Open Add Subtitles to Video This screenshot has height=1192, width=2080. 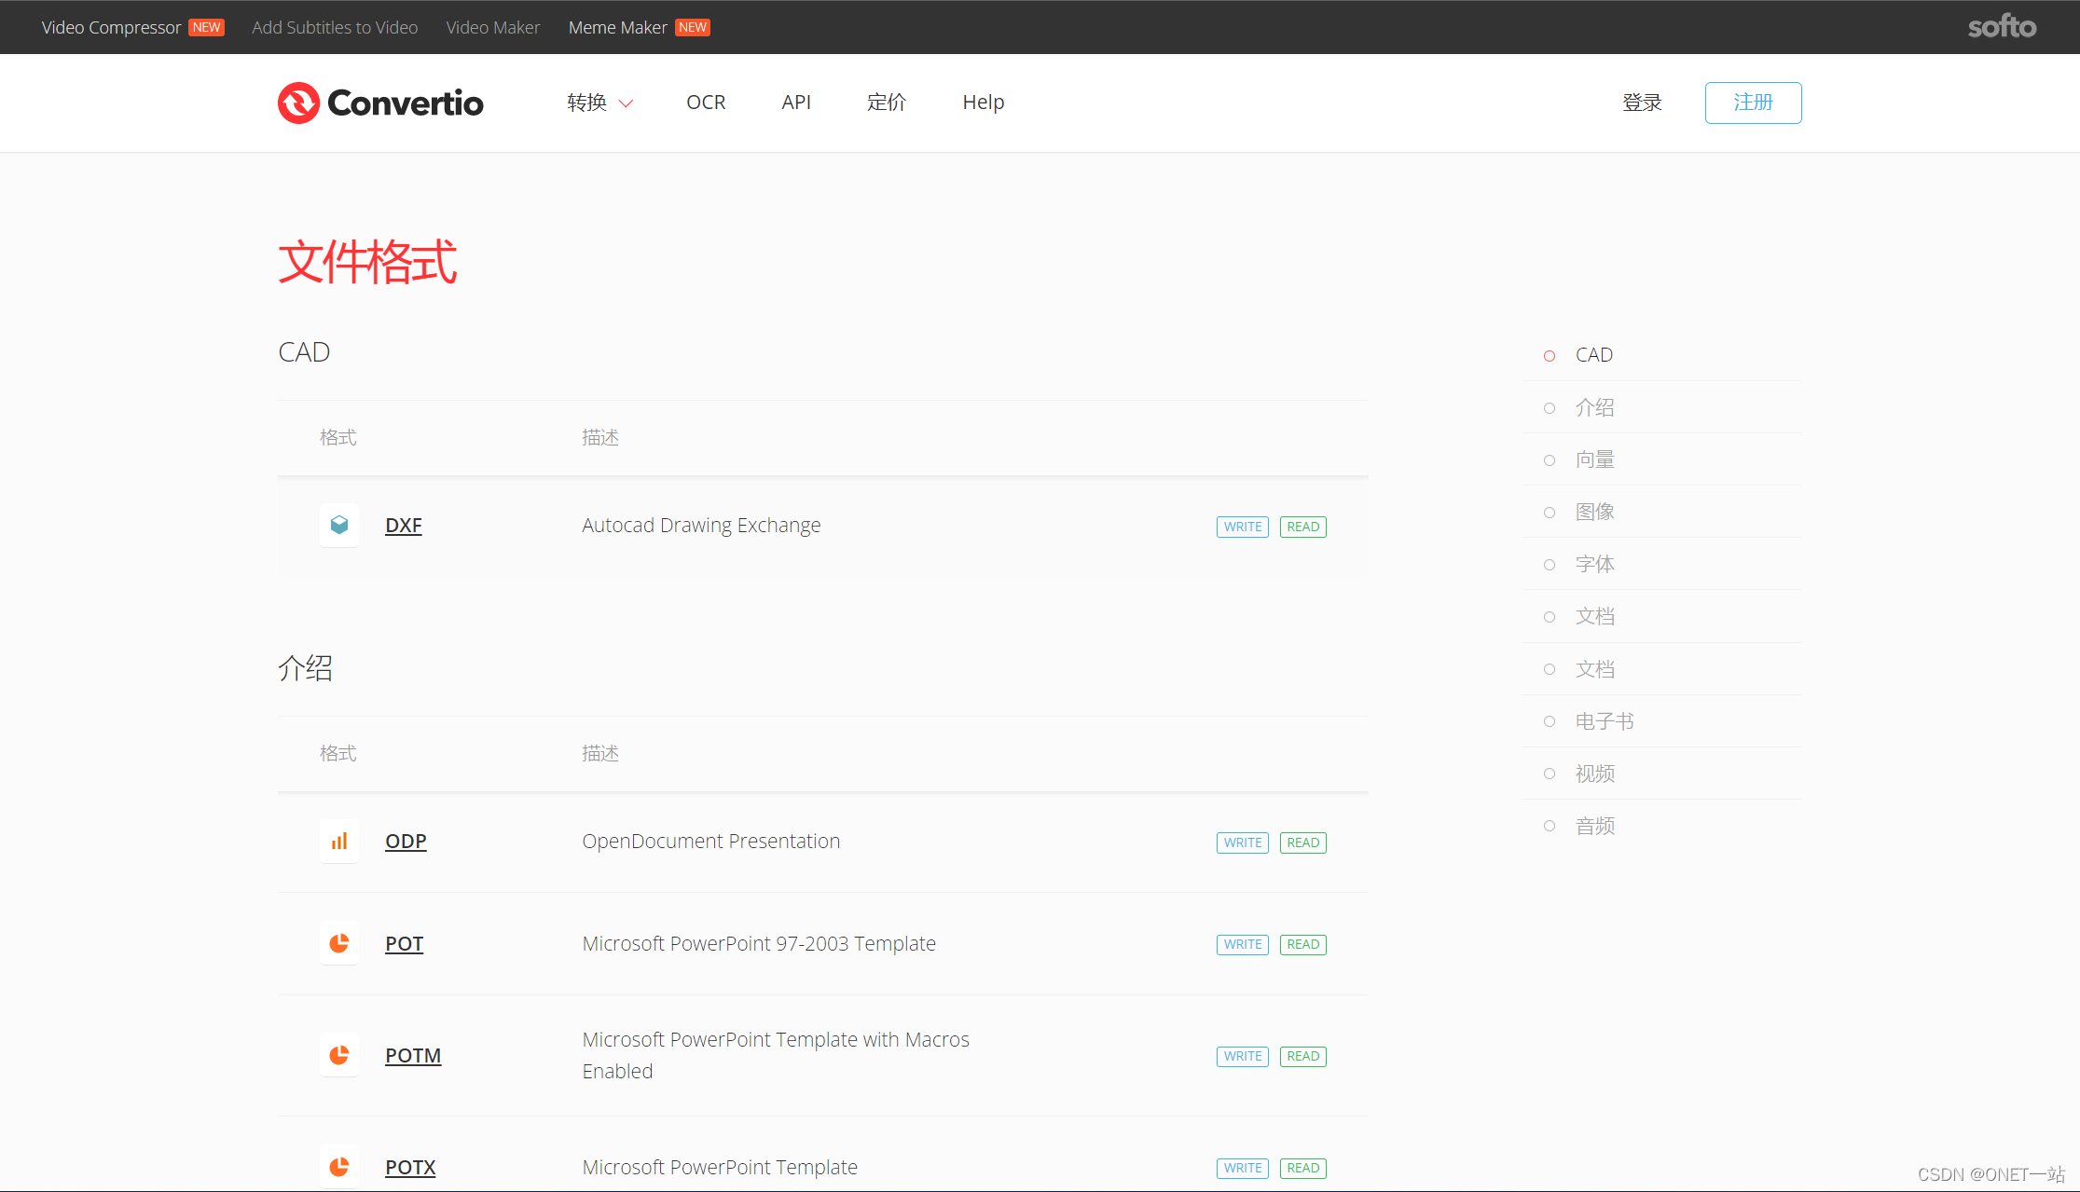pos(334,27)
